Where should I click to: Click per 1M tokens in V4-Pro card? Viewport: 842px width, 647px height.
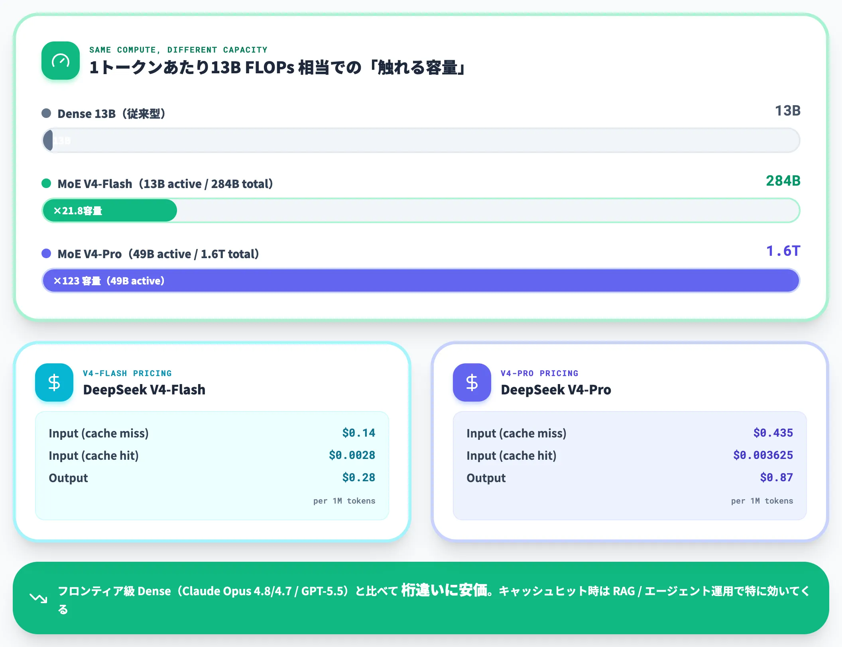click(x=762, y=501)
